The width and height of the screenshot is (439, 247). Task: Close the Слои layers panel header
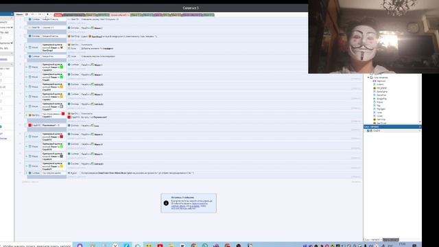420,127
